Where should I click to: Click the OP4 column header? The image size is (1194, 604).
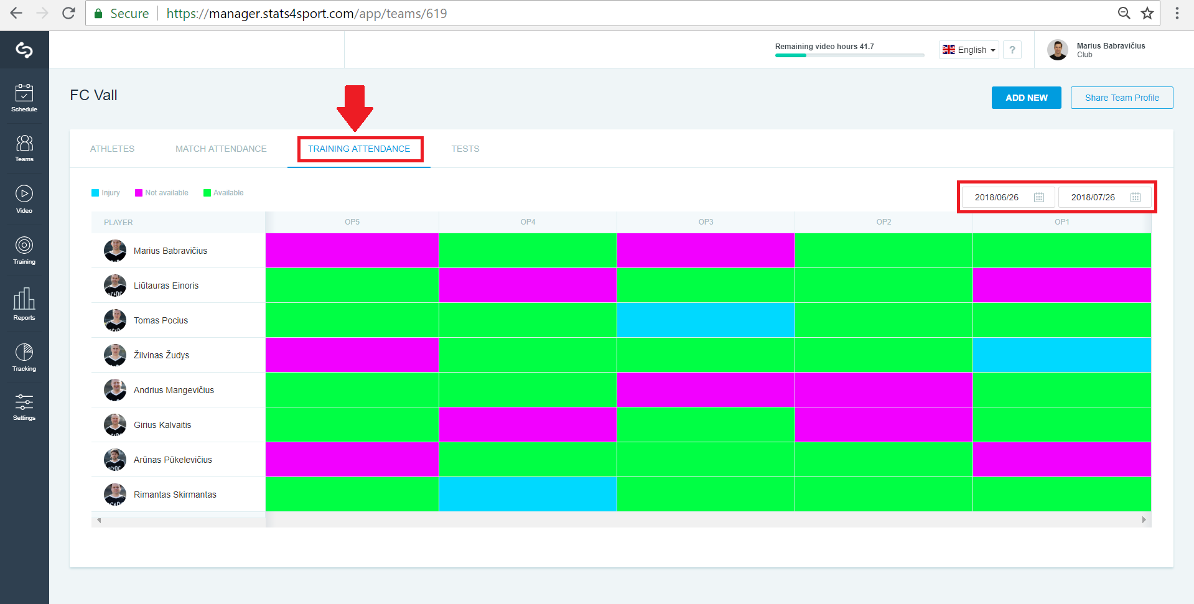tap(528, 222)
